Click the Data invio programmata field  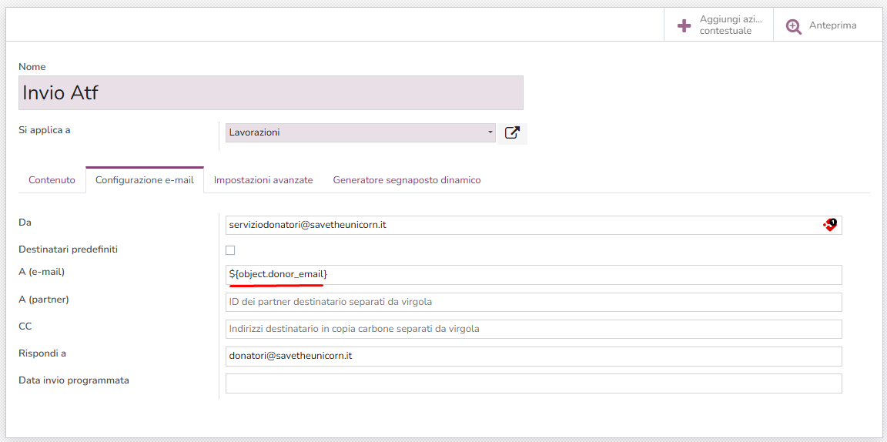click(533, 383)
